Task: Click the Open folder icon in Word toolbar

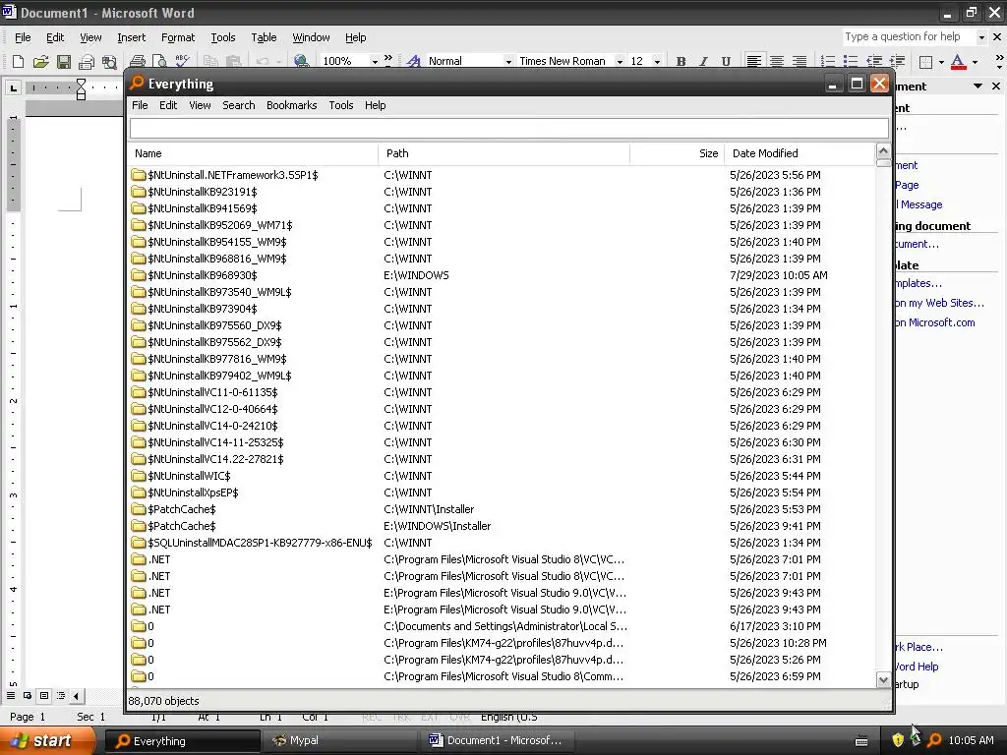Action: point(40,61)
